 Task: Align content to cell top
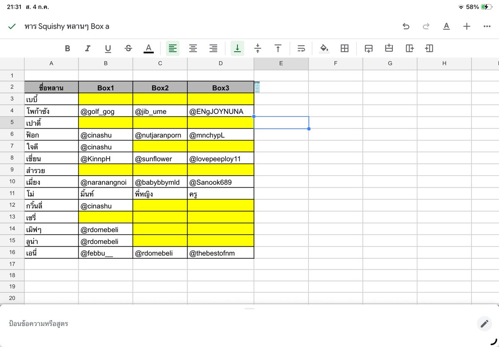pyautogui.click(x=278, y=49)
